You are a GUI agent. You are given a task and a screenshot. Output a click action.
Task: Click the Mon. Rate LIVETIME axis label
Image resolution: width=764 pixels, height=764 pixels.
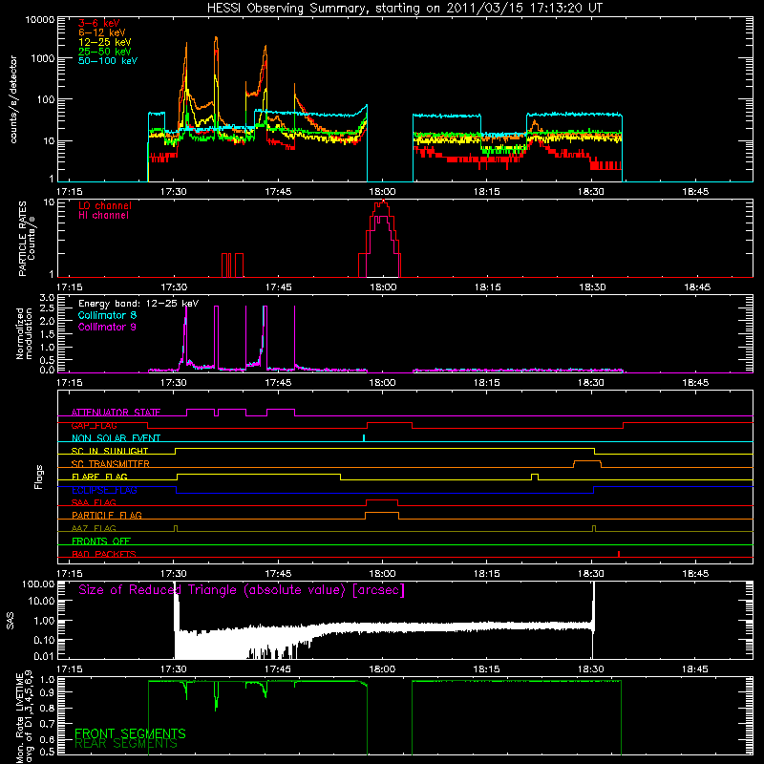(x=24, y=717)
